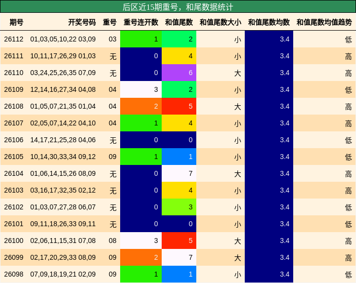
Task: Click draw numbers 10,14,30,33,34 09,12
Action: [63, 157]
